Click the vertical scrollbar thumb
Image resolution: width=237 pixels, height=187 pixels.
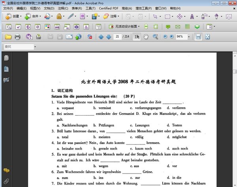point(235,71)
